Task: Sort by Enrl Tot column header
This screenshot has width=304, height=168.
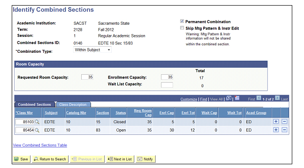Action: tap(188, 113)
